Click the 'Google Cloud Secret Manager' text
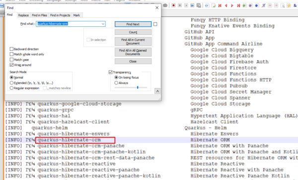 click(231, 91)
